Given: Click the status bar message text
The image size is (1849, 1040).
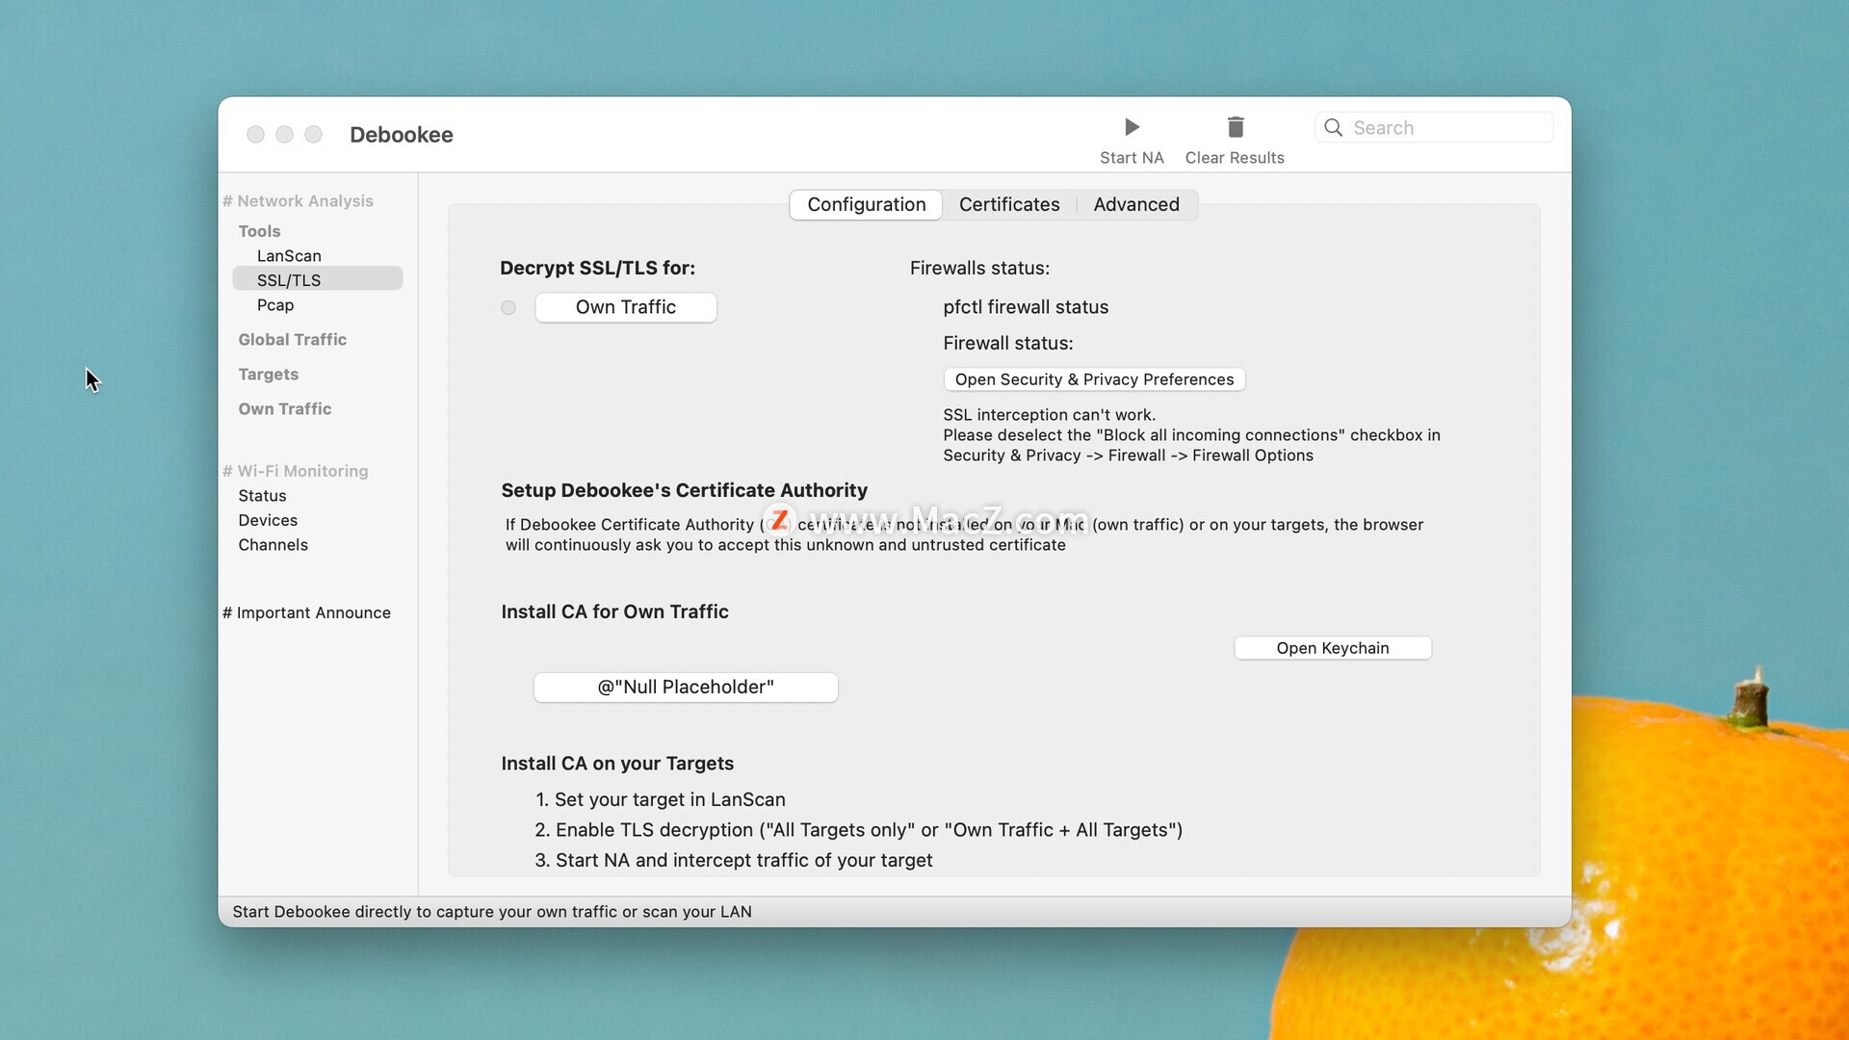Looking at the screenshot, I should pyautogui.click(x=492, y=912).
